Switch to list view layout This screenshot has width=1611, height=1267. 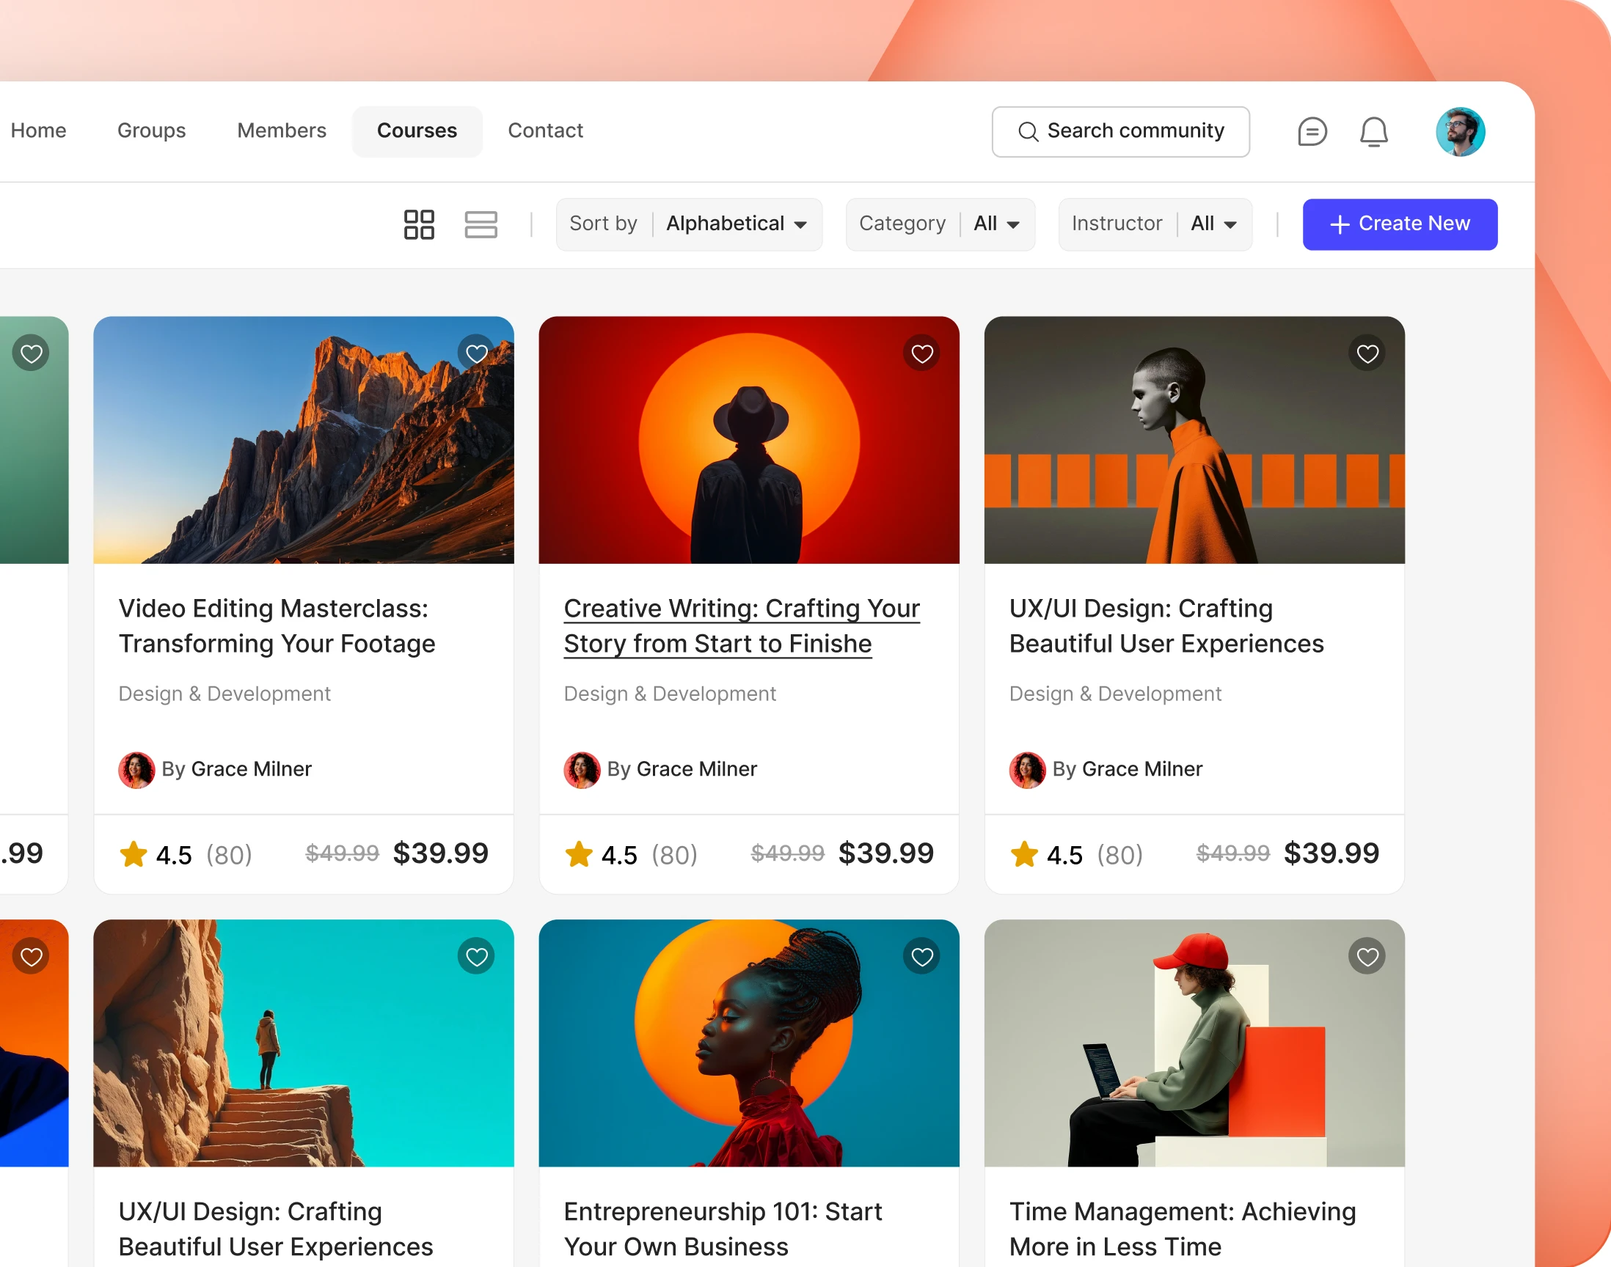[x=481, y=224]
